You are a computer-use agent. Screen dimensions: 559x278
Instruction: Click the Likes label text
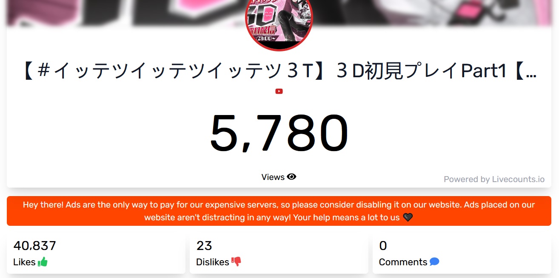tap(24, 262)
